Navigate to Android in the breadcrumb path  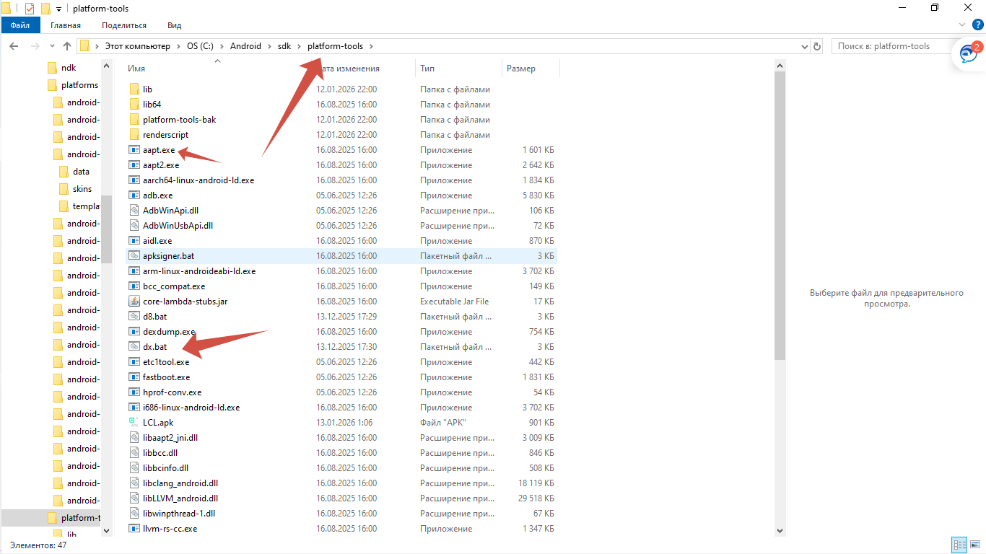tap(246, 46)
